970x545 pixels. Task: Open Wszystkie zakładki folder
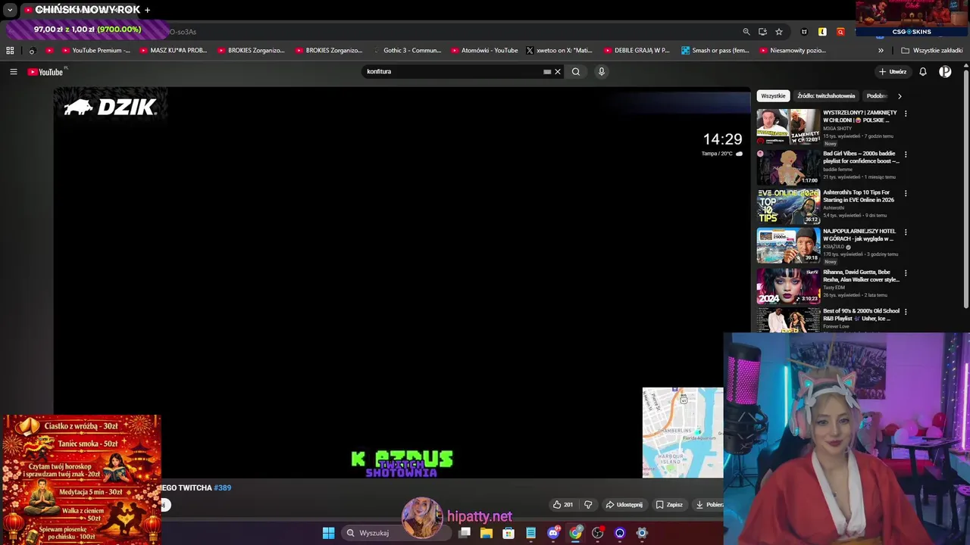931,51
